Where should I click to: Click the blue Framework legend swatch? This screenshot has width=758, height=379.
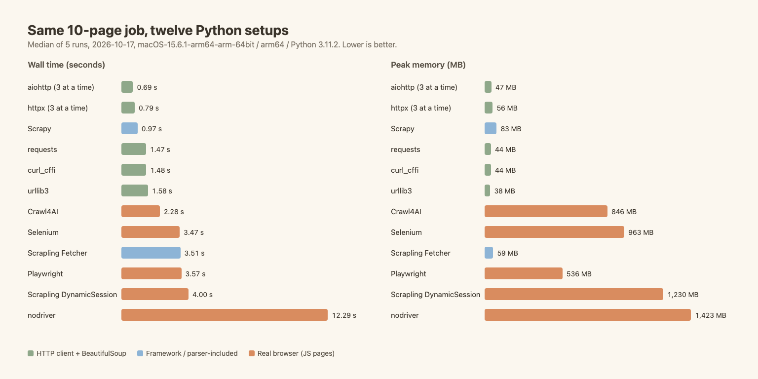click(x=140, y=353)
